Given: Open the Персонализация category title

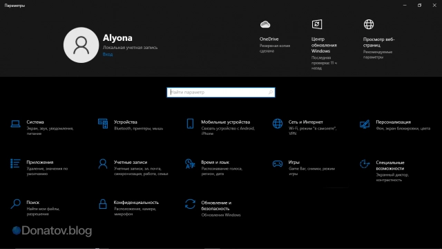Looking at the screenshot, I should tap(393, 122).
